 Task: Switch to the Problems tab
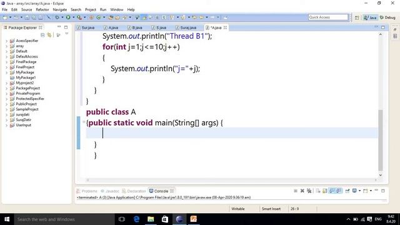coord(87,191)
